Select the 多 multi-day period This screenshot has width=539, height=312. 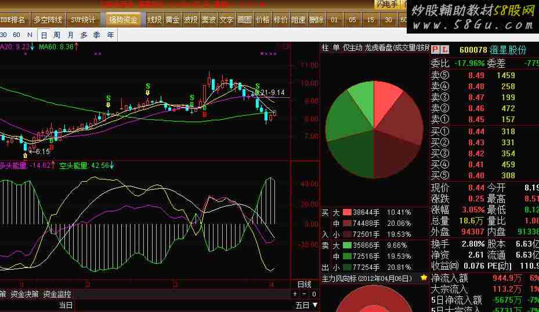pyautogui.click(x=84, y=35)
